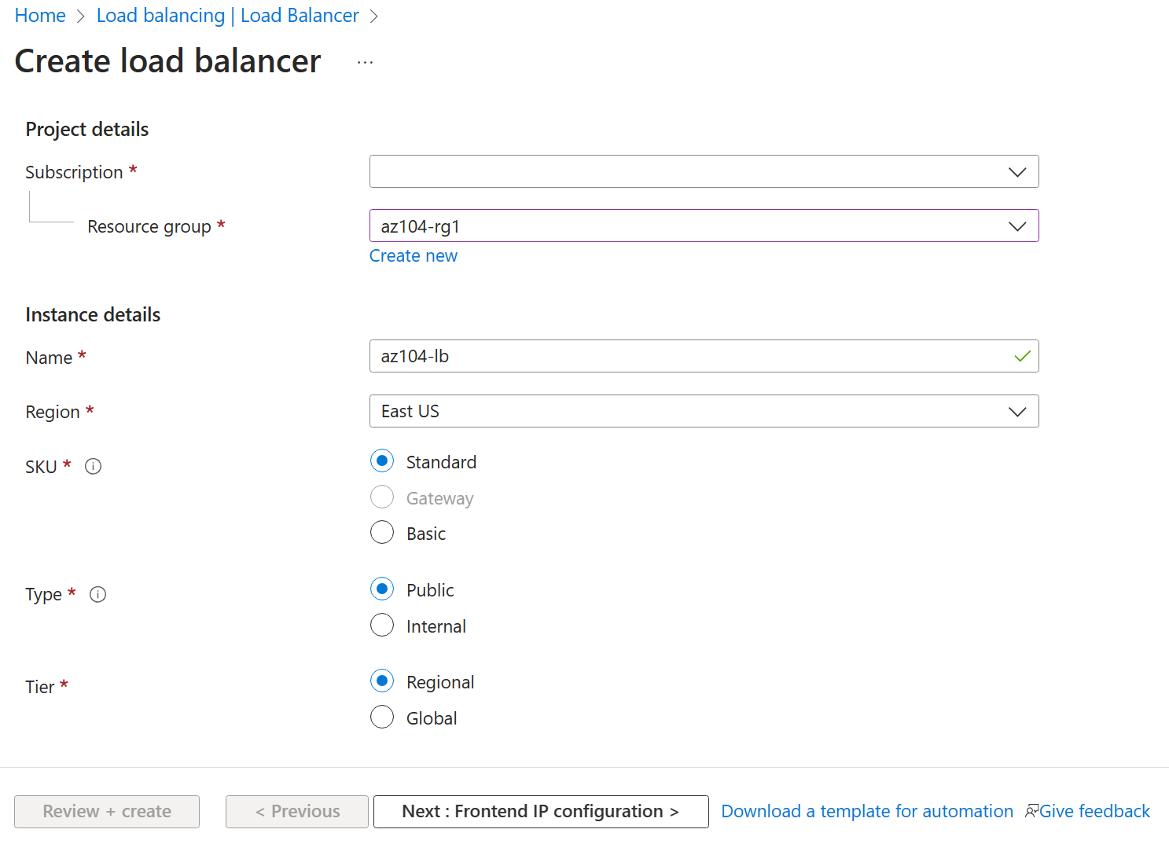Select the Internal type option
The height and width of the screenshot is (844, 1169).
(x=382, y=625)
